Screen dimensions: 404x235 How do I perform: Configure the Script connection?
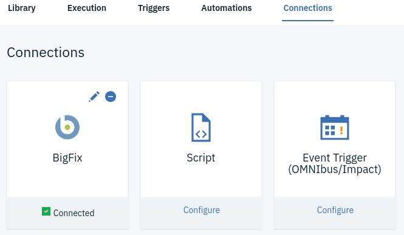pyautogui.click(x=202, y=210)
